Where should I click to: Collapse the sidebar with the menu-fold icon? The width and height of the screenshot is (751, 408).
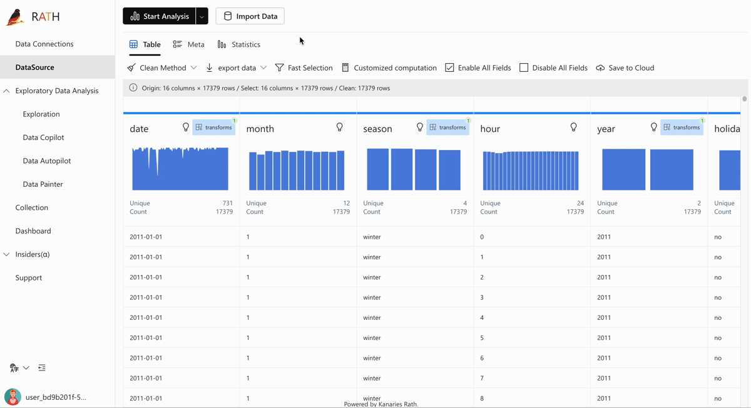click(42, 368)
